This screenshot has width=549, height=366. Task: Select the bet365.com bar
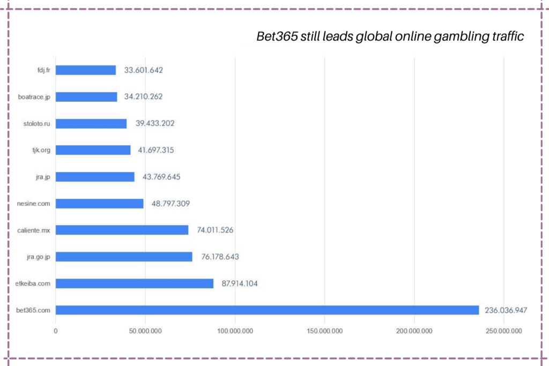click(x=268, y=310)
